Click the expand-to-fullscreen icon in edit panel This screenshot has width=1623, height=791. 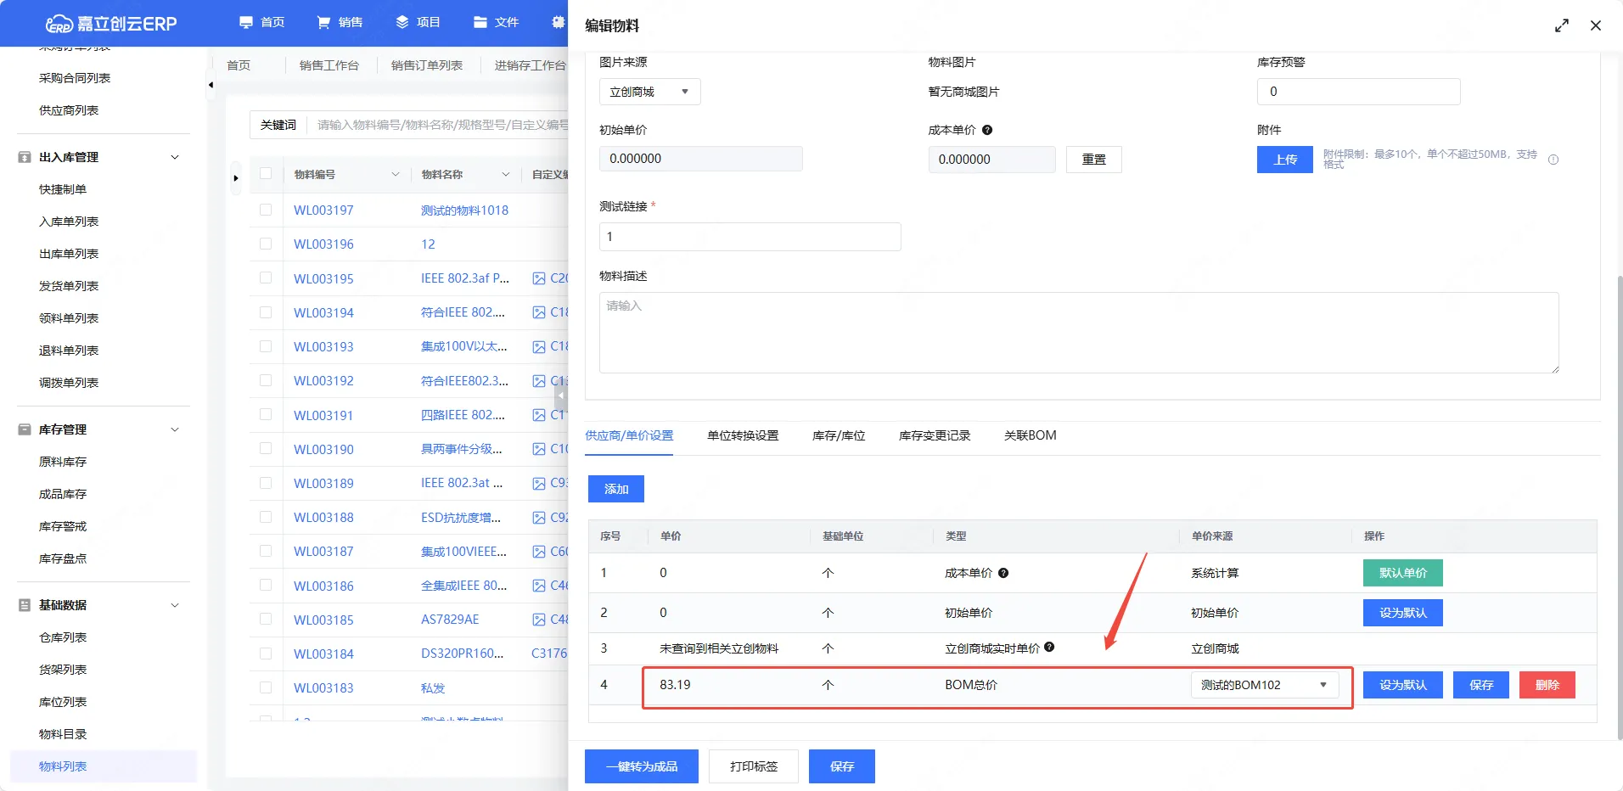pyautogui.click(x=1561, y=25)
